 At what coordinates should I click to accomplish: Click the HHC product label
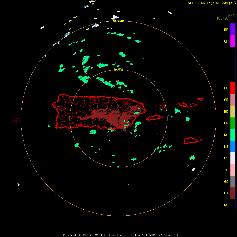(x=231, y=16)
